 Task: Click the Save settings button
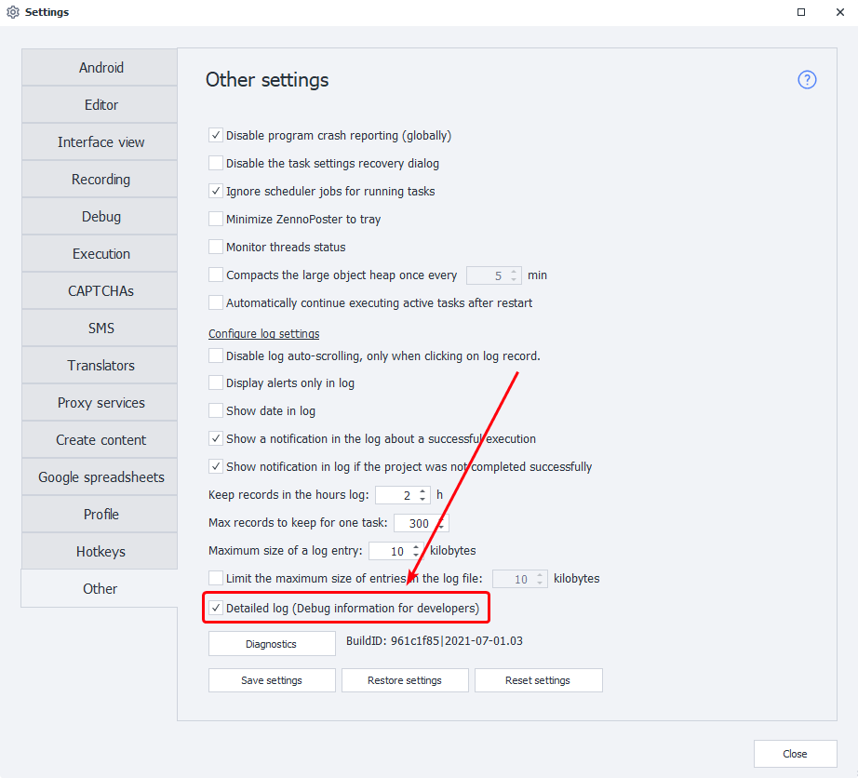click(x=272, y=680)
